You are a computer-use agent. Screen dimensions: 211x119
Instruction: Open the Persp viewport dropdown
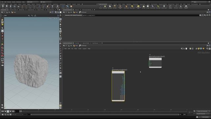click(50, 18)
